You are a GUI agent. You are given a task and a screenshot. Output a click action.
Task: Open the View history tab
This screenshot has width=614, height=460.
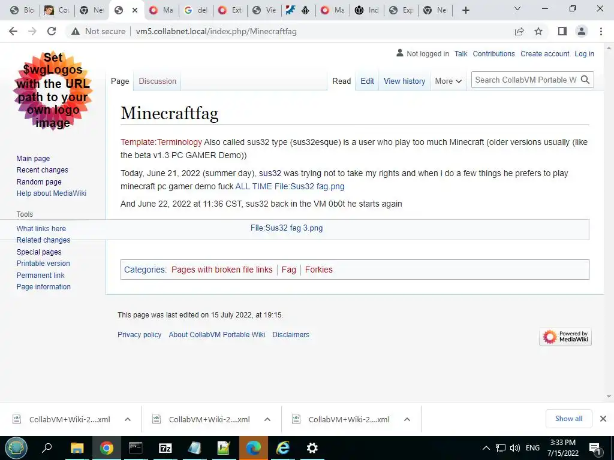pos(405,81)
